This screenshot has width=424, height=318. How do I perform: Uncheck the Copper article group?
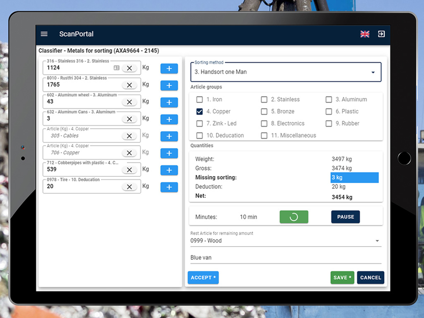[200, 111]
